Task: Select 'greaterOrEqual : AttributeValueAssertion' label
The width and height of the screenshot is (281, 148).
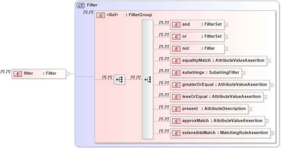Action: (x=225, y=84)
